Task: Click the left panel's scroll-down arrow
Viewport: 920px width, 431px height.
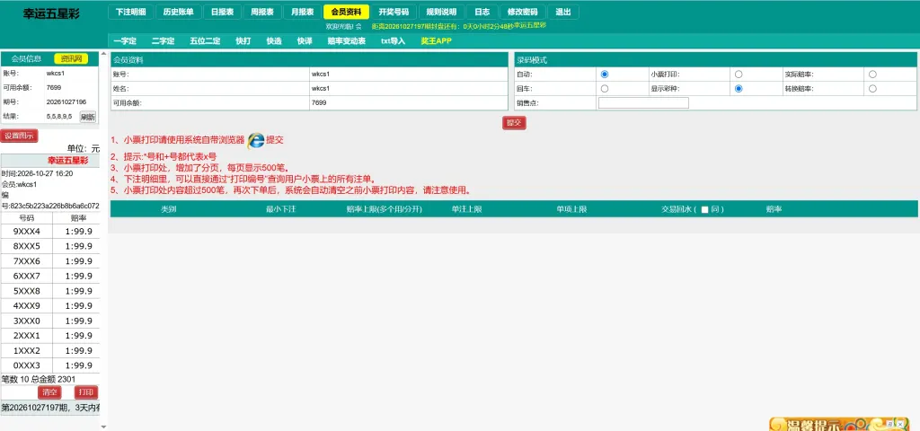Action: coord(104,427)
